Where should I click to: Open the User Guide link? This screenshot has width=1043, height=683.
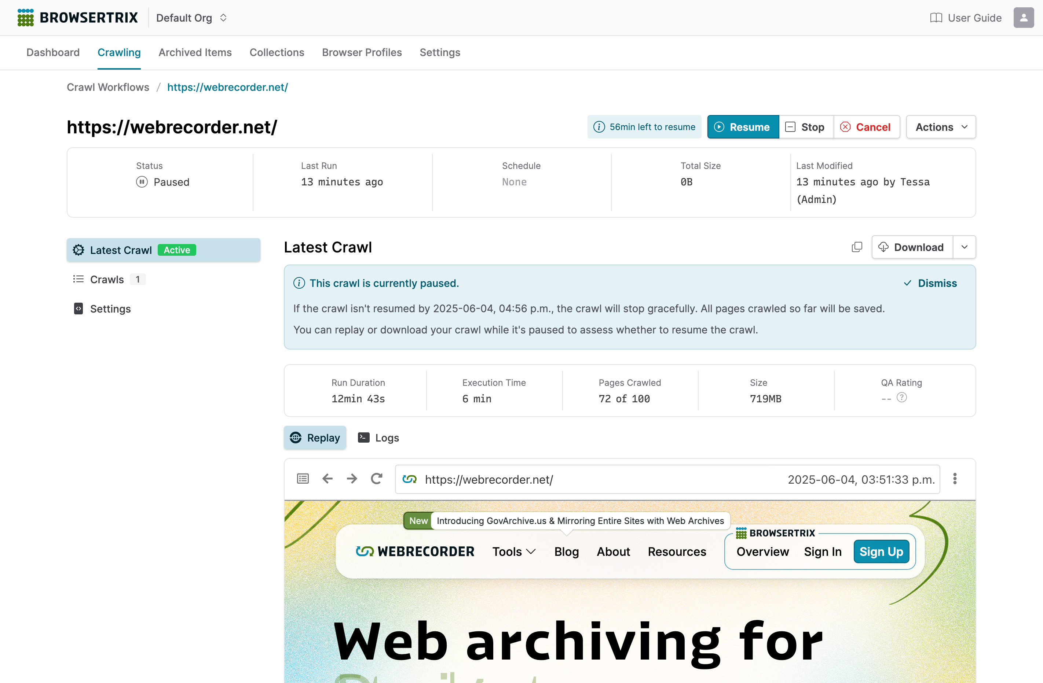965,18
